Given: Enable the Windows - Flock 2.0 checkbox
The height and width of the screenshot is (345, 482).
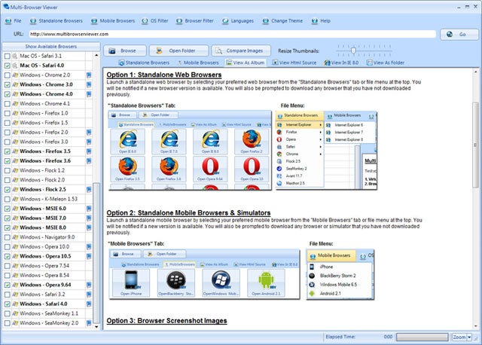Looking at the screenshot, I should (x=7, y=180).
